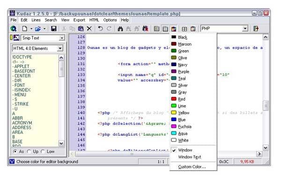281x192 pixels.
Task: Pick the Teal color option
Action: pos(193,78)
